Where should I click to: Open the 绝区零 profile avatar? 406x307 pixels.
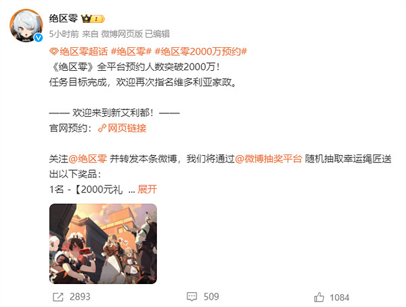tap(26, 26)
